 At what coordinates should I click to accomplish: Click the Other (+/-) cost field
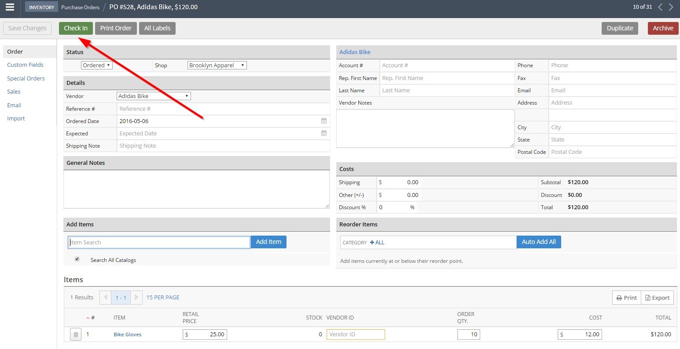pyautogui.click(x=398, y=195)
